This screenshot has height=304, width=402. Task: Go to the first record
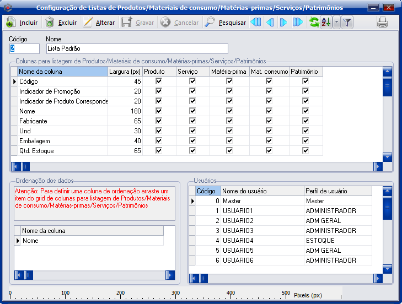pos(256,23)
